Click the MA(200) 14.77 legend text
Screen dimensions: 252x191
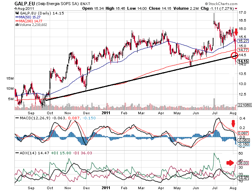31,21
